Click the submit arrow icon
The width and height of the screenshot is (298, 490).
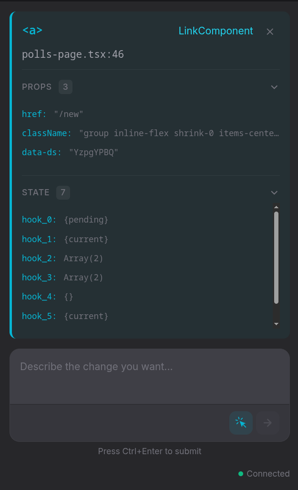(267, 423)
